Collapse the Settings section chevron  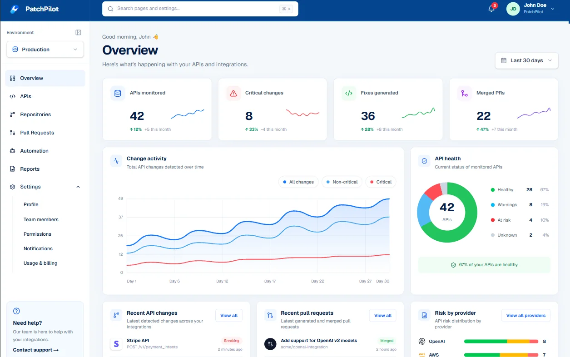pos(78,187)
